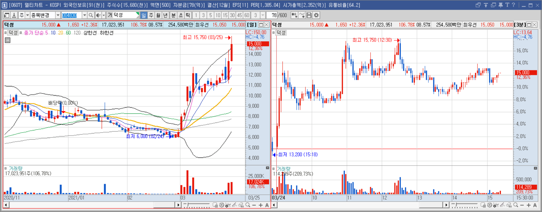542x212 pixels.
Task: Close the left volume sub-panel with x
Action: pos(268,168)
